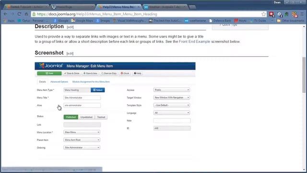This screenshot has height=173, width=307.
Task: Click the Save as Copy button
Action: [109, 74]
